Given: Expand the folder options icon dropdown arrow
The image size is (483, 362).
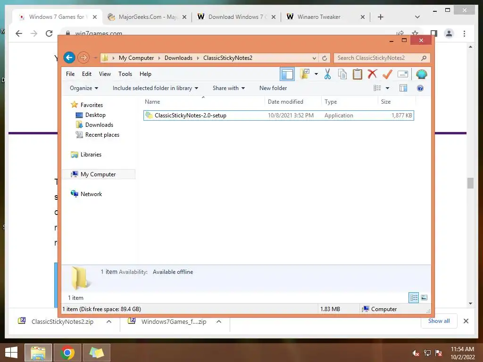Looking at the screenshot, I should tap(316, 74).
